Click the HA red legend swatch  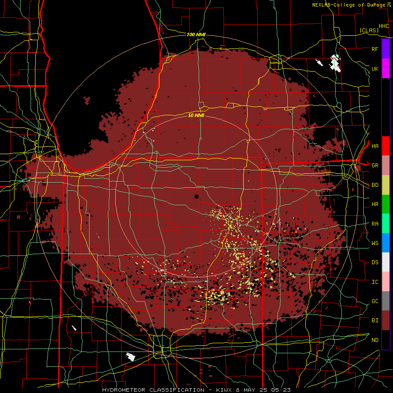click(x=386, y=146)
